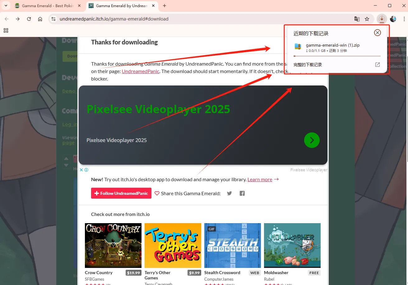Share Gamma Emerald on Facebook

pyautogui.click(x=242, y=193)
